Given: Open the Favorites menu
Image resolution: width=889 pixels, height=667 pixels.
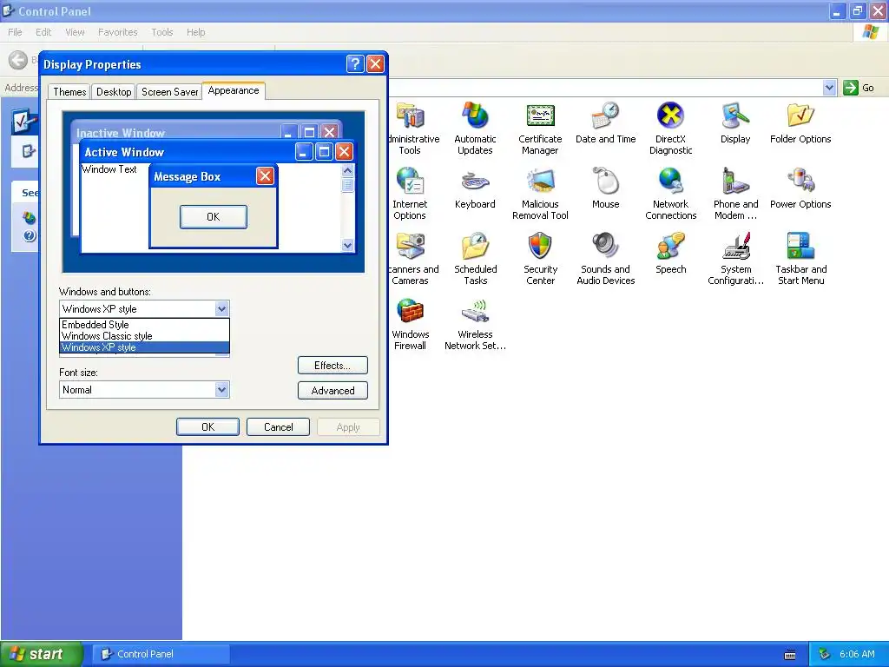Looking at the screenshot, I should pyautogui.click(x=117, y=32).
